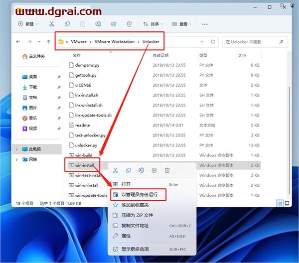Expand the 此电脑 tree node
This screenshot has width=299, height=263.
(x=16, y=149)
